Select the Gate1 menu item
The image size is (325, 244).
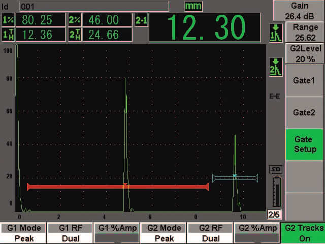304,80
